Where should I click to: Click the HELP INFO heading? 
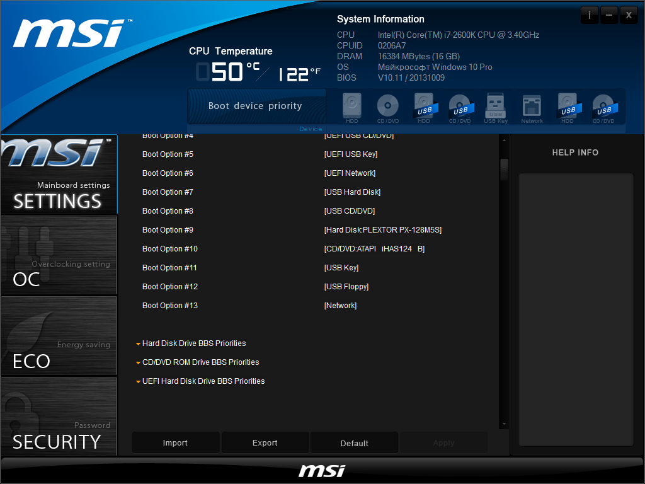575,153
